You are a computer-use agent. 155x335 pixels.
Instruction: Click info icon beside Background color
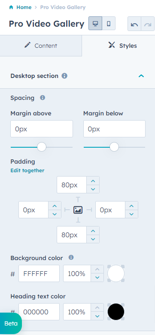click(71, 257)
